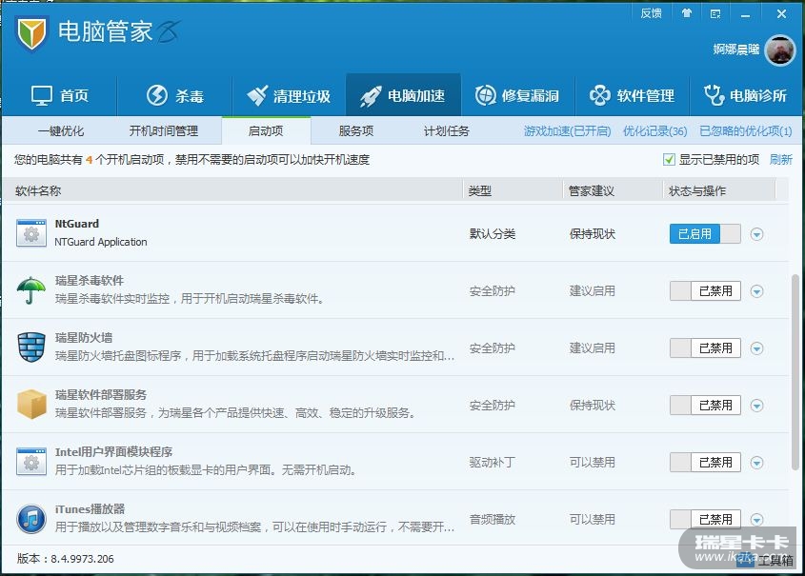The width and height of the screenshot is (805, 576).
Task: Click the 杀毒 lightning icon
Action: point(157,95)
